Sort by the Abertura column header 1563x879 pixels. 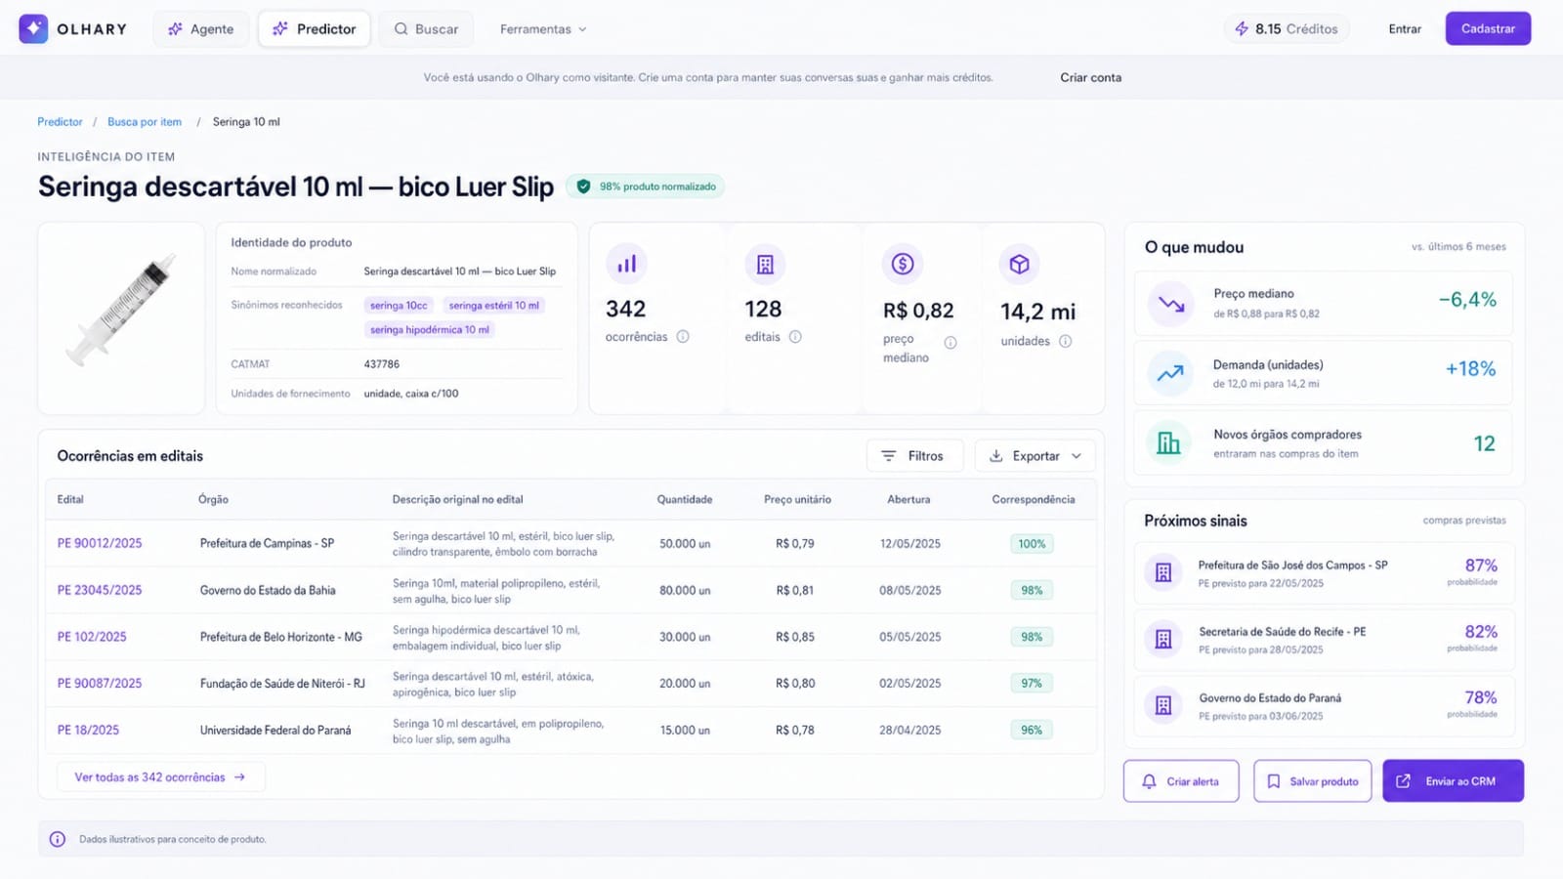pos(908,500)
